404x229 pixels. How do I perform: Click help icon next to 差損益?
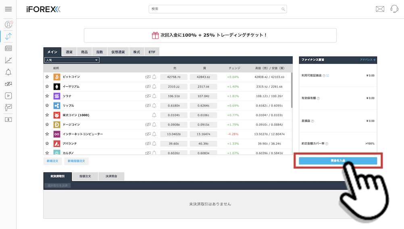coord(312,121)
